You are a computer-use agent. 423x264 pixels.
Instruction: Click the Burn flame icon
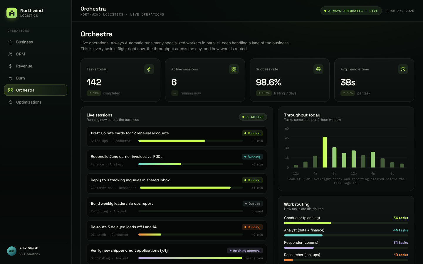point(10,78)
